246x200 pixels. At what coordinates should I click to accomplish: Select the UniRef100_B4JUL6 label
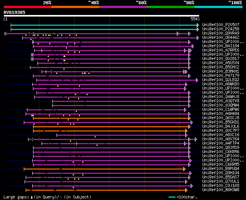click(x=221, y=127)
